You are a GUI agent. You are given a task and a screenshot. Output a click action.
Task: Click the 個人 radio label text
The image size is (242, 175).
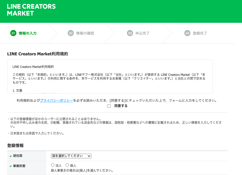click(73, 166)
